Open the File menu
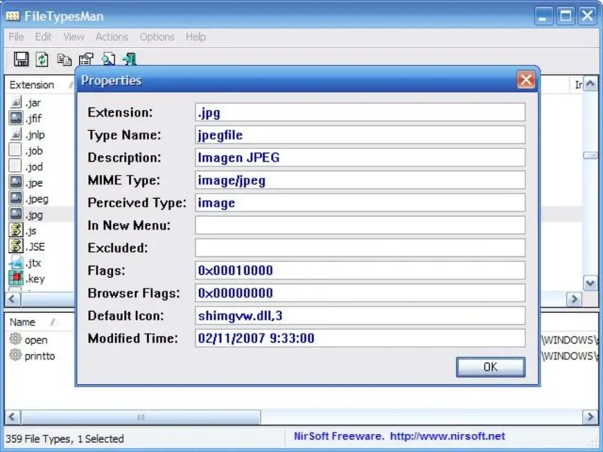 point(16,37)
